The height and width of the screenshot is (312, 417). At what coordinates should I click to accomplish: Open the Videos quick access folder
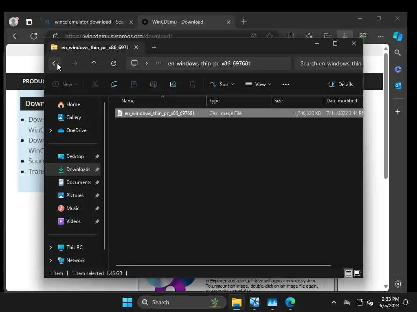pyautogui.click(x=73, y=221)
